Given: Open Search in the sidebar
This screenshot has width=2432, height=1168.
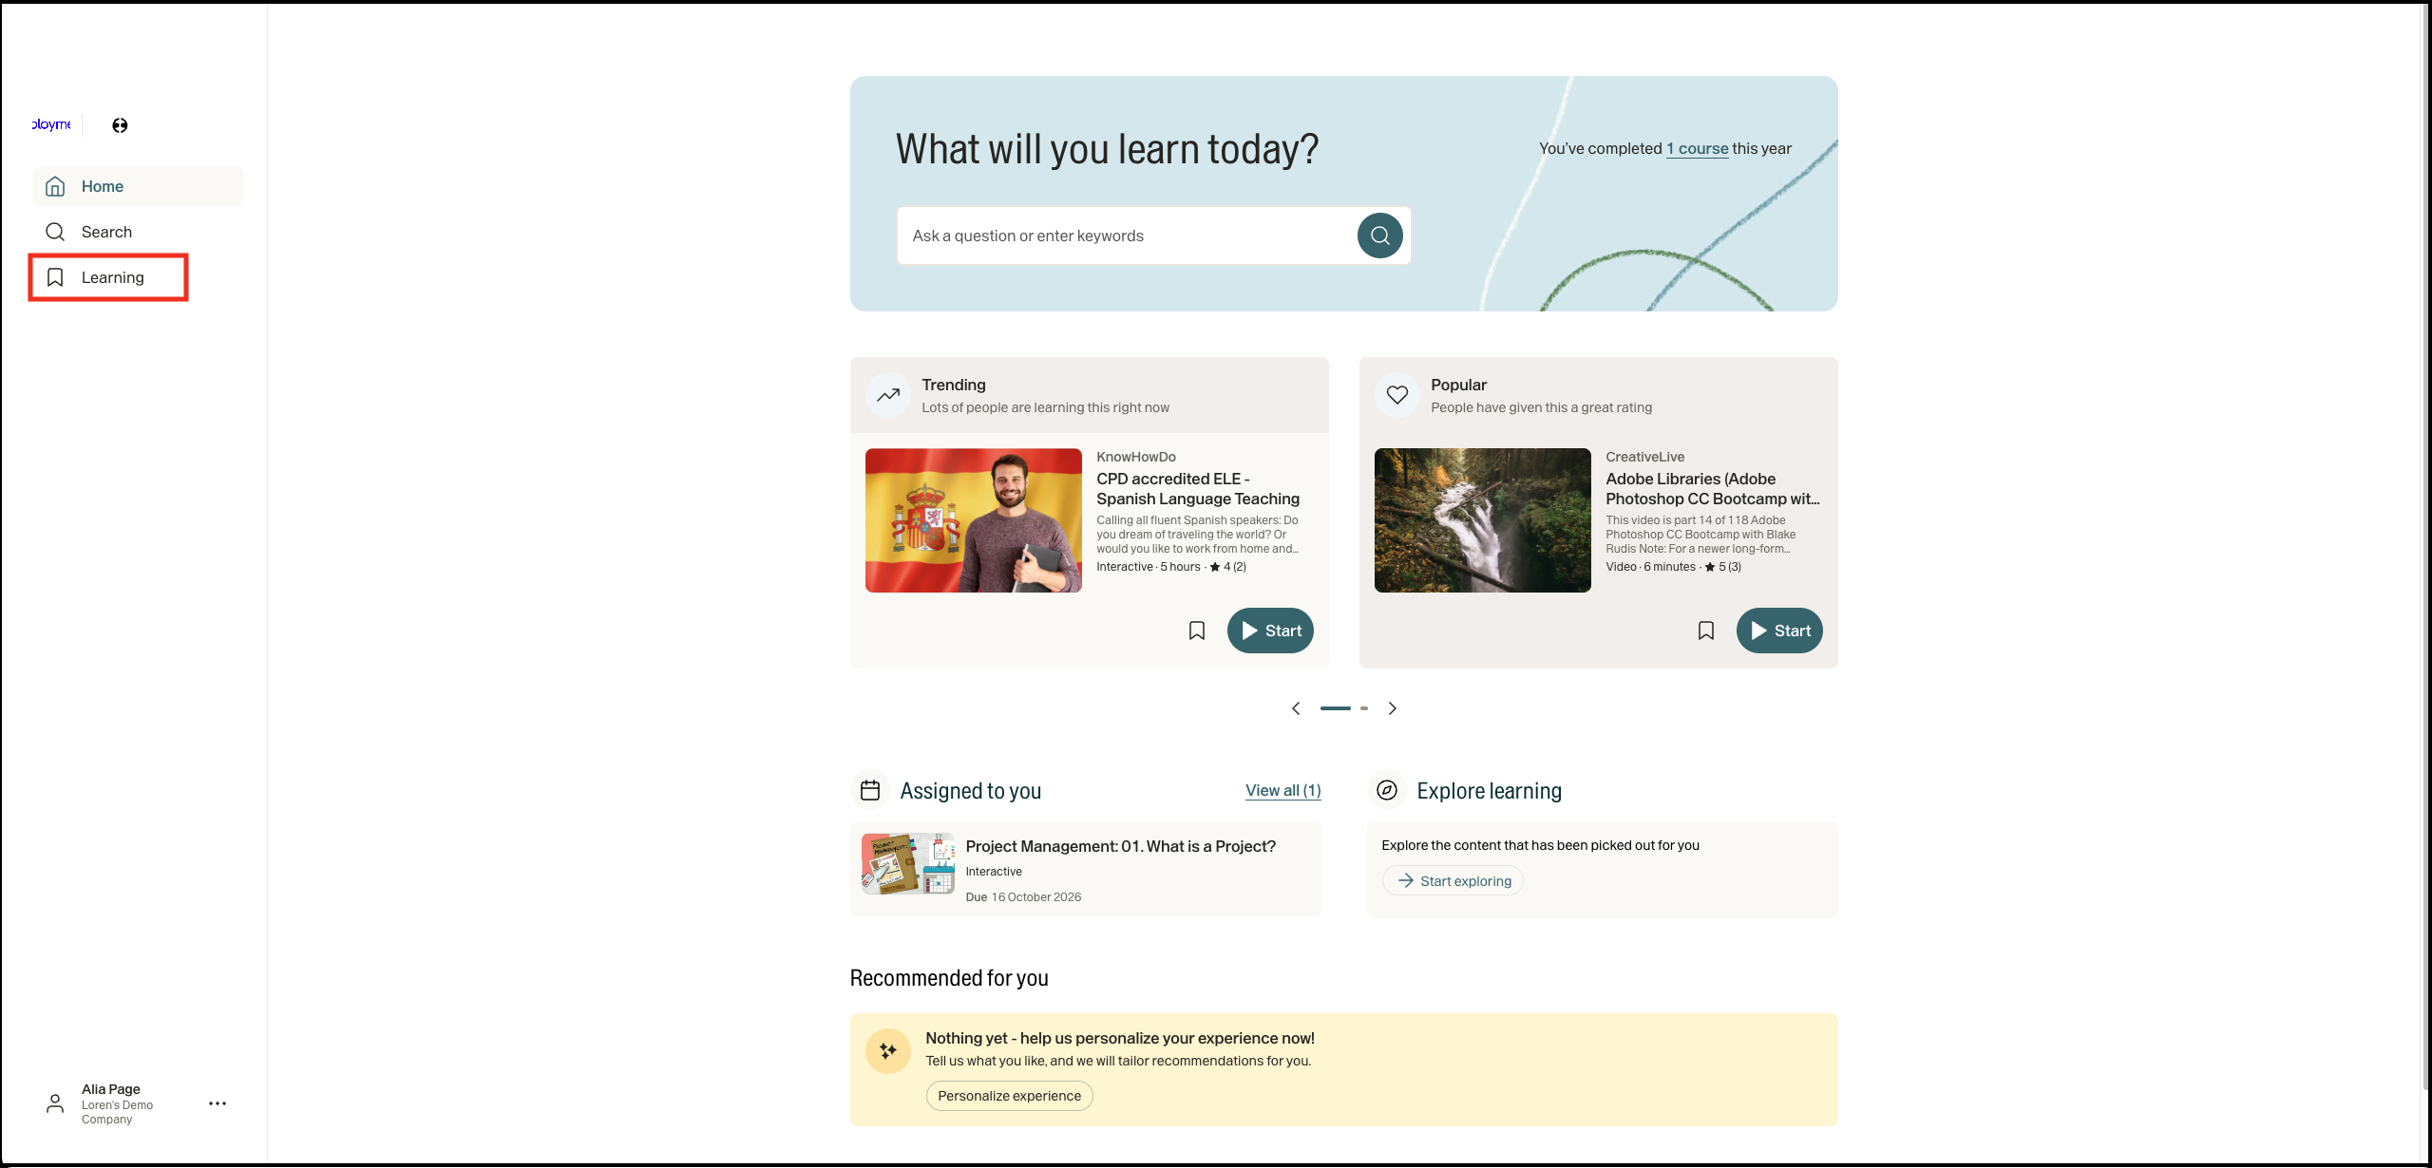Looking at the screenshot, I should (x=106, y=232).
